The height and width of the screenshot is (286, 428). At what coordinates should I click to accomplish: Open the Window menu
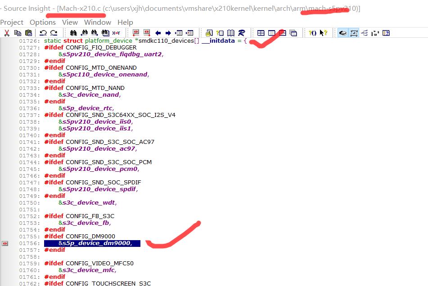(98, 22)
